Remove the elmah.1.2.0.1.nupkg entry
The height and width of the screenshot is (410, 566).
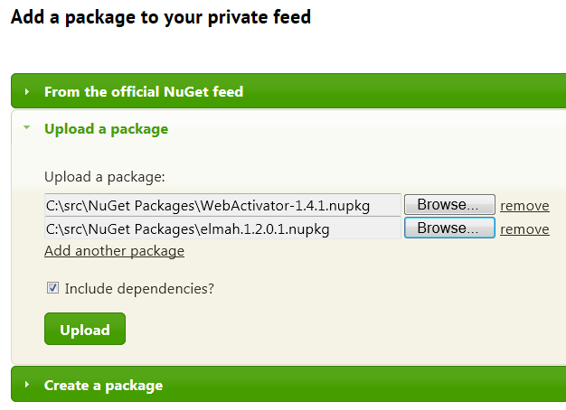524,229
